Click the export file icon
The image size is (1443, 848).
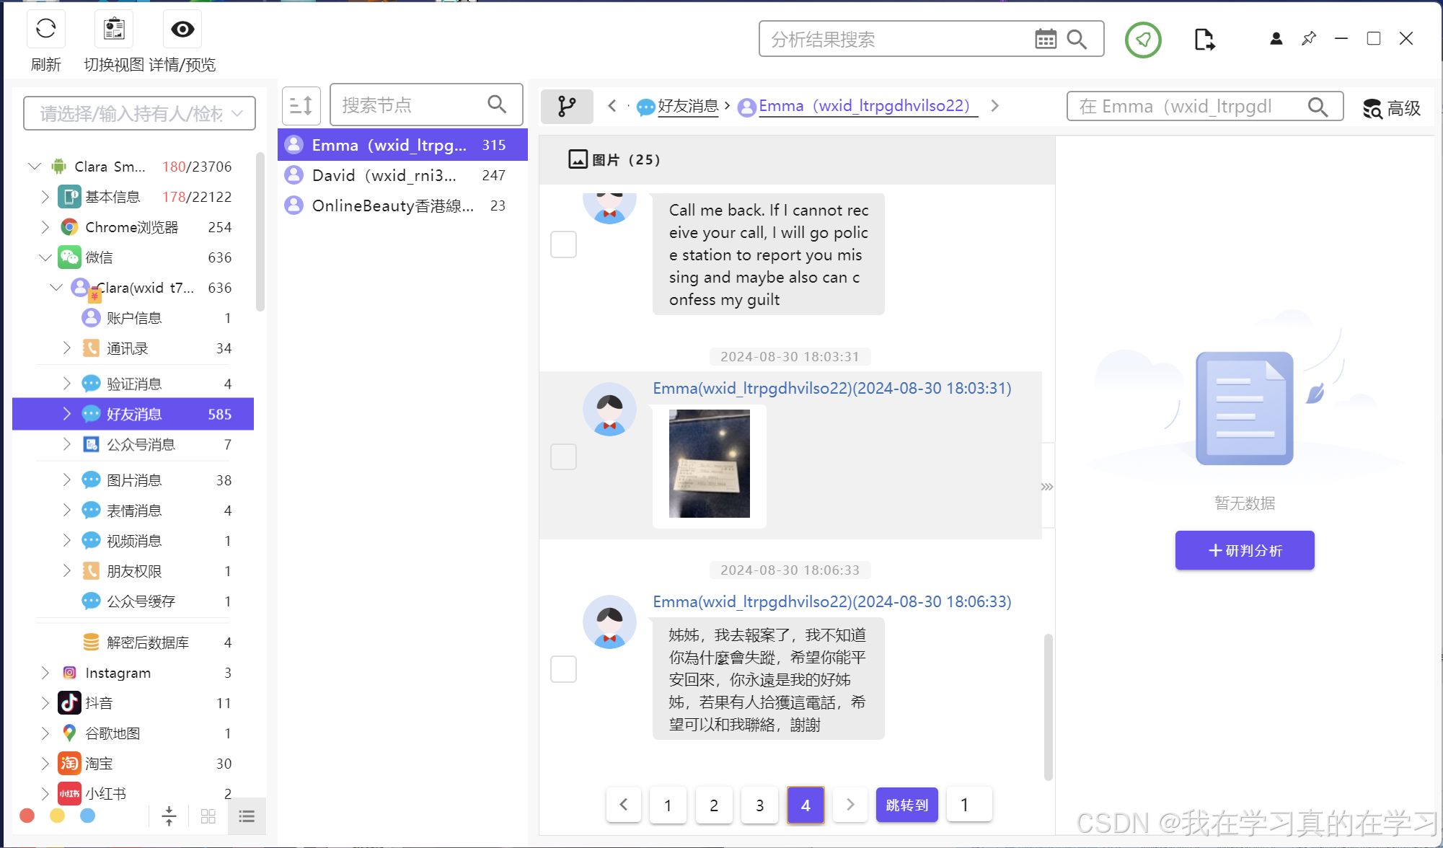coord(1204,40)
